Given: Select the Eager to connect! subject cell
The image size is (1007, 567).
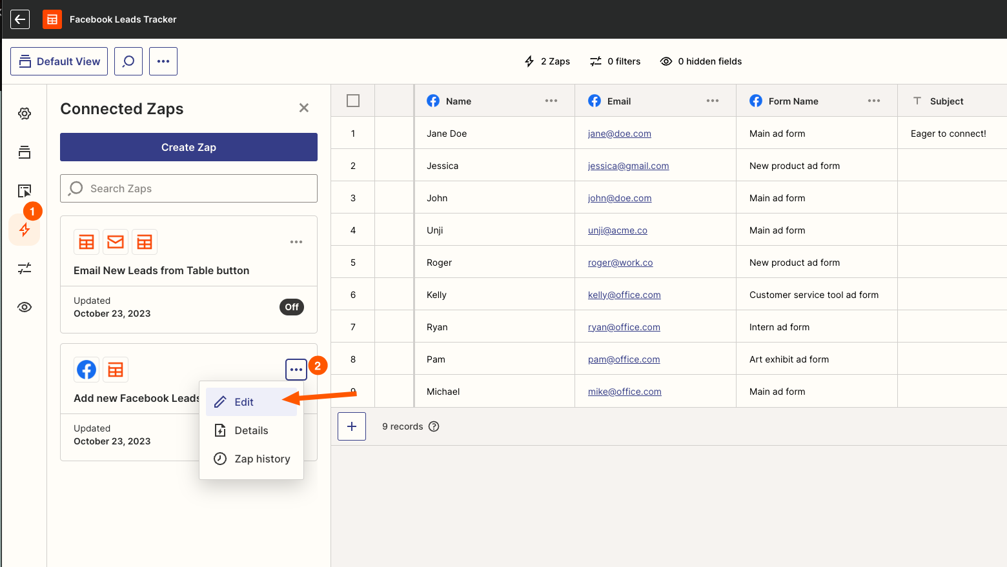Looking at the screenshot, I should click(x=952, y=134).
